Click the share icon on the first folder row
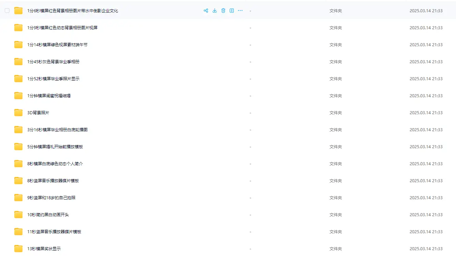 [206, 11]
